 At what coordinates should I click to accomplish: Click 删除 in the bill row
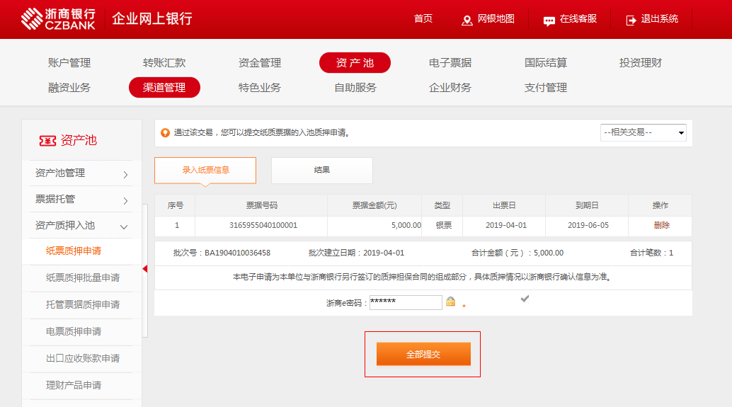661,225
